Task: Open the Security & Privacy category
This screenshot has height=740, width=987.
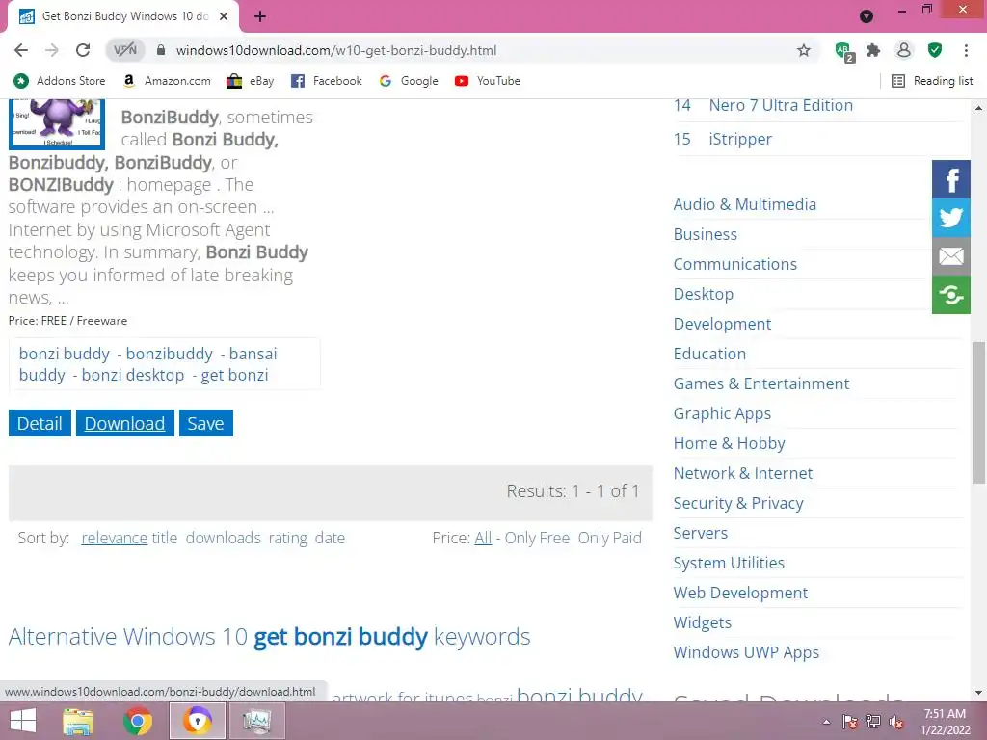Action: [x=738, y=503]
